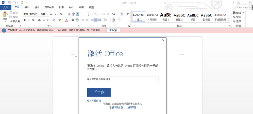Align text right
The image size is (253, 114).
tap(91, 20)
